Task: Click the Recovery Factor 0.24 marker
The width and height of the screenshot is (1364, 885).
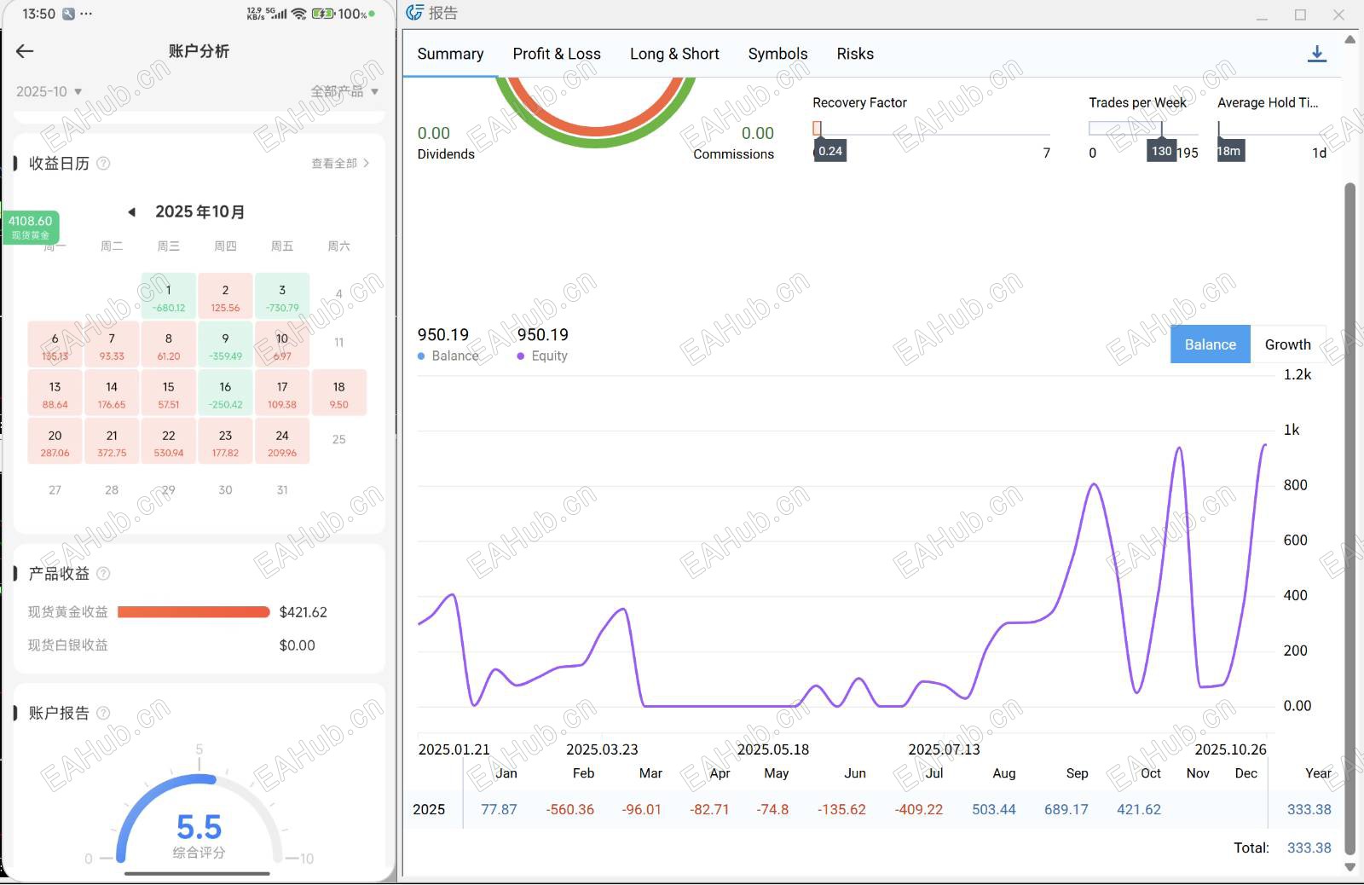Action: 830,151
